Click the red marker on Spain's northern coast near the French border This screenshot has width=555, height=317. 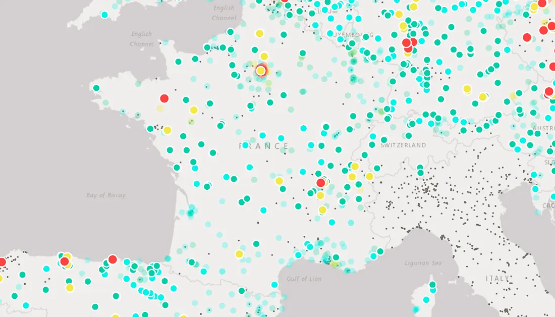coord(113,259)
